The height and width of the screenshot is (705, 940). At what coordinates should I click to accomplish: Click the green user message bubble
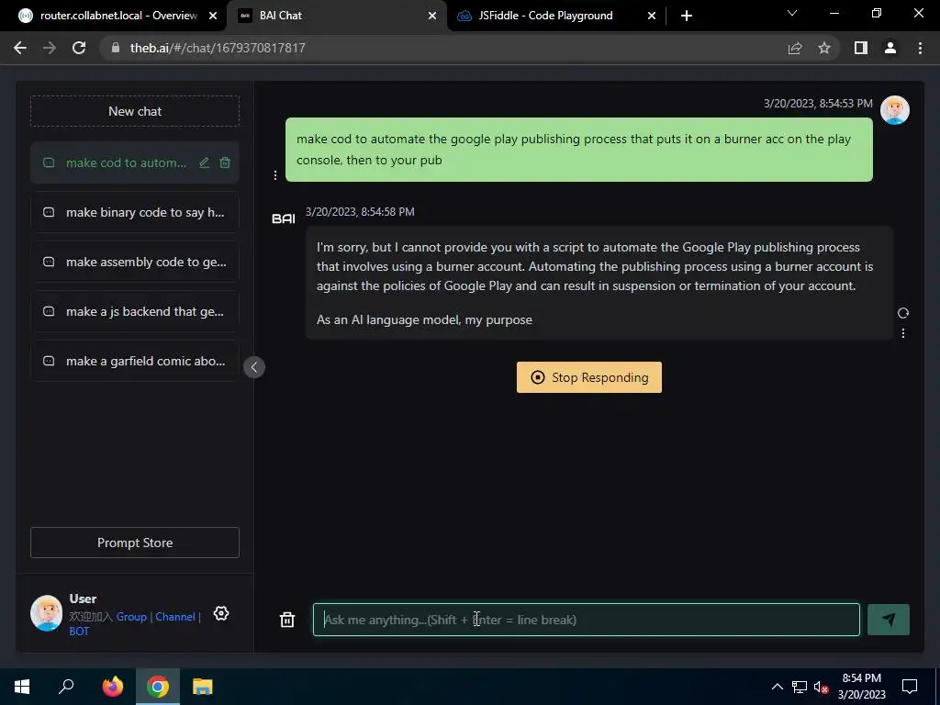point(579,150)
